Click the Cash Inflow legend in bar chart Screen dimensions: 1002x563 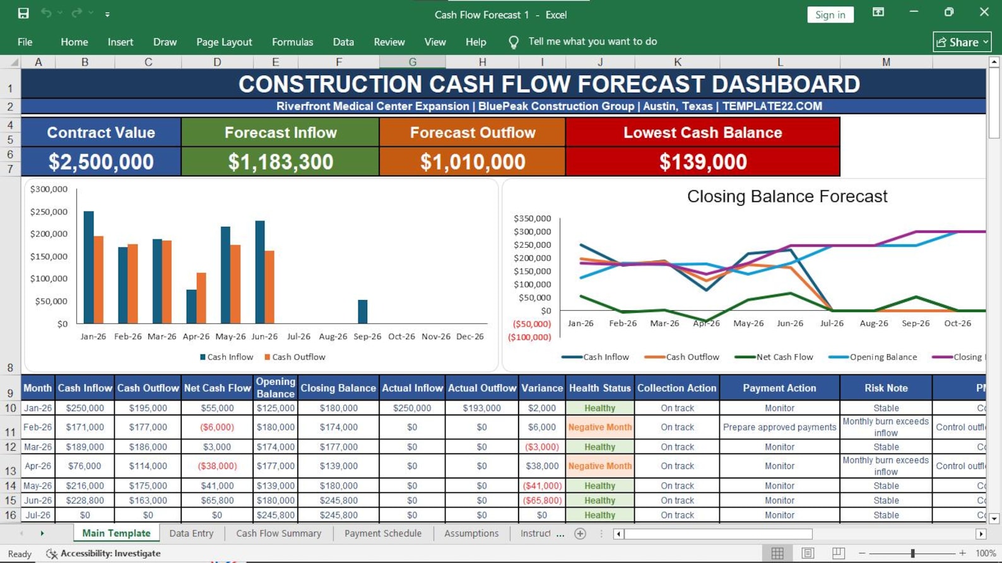[x=227, y=357]
